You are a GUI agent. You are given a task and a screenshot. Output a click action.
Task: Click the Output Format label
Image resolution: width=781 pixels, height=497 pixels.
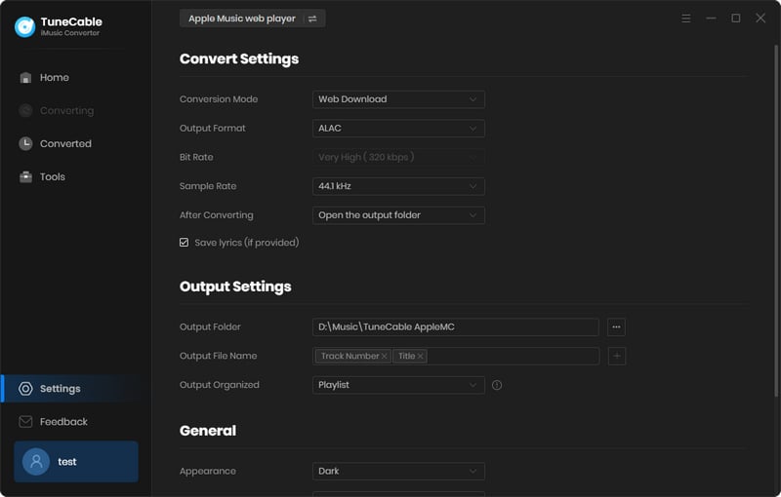click(213, 129)
